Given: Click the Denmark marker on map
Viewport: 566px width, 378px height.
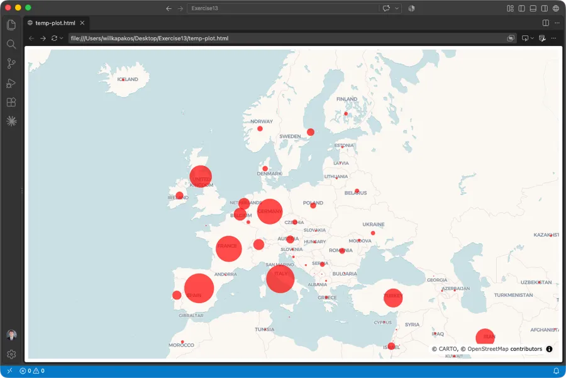Looking at the screenshot, I should [265, 169].
